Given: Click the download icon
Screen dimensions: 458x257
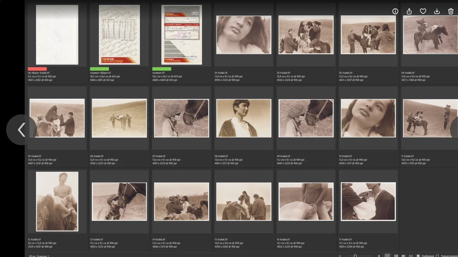Looking at the screenshot, I should [x=437, y=11].
